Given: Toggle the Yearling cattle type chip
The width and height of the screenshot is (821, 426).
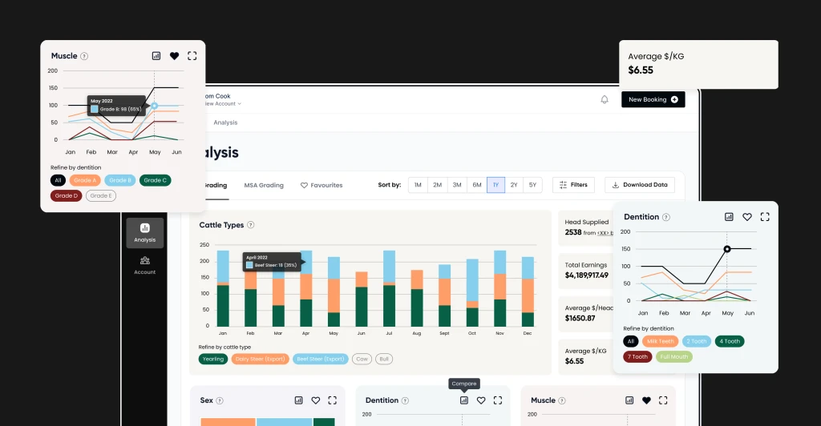Looking at the screenshot, I should coord(213,359).
